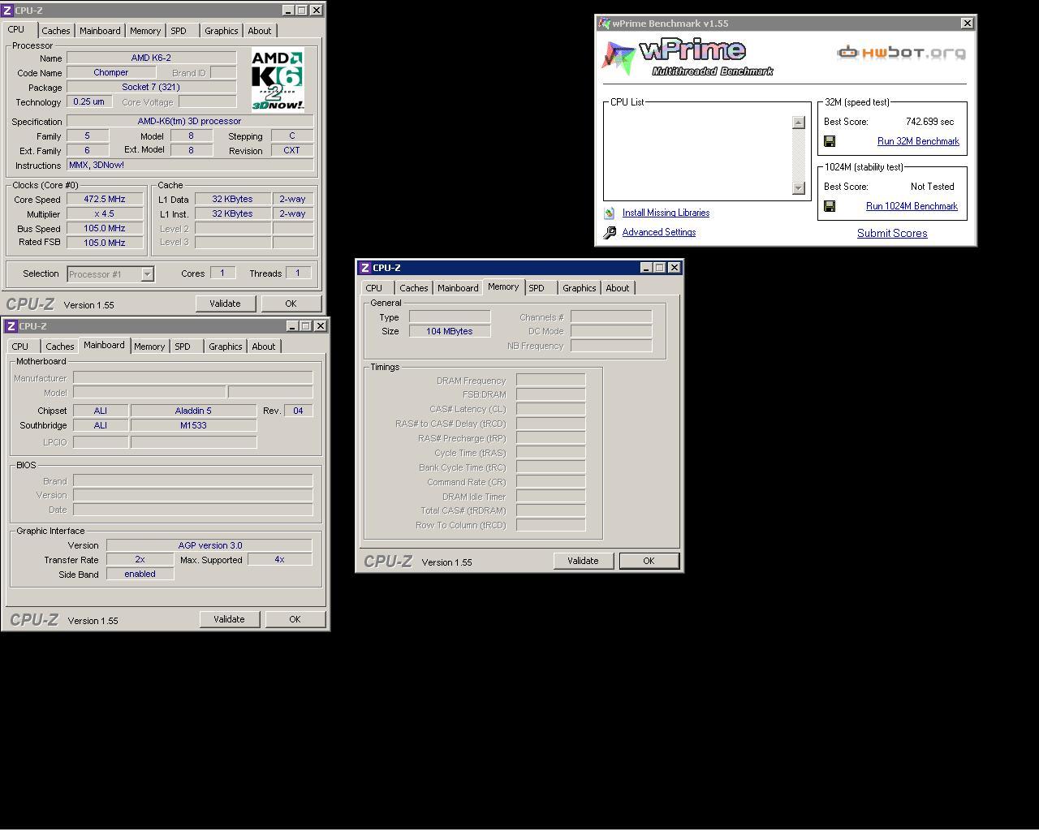1039x831 pixels.
Task: Click Validate in top CPU-Z window
Action: [x=225, y=304]
